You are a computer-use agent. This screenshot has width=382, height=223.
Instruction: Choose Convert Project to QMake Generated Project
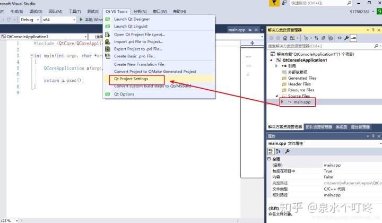pyautogui.click(x=155, y=71)
